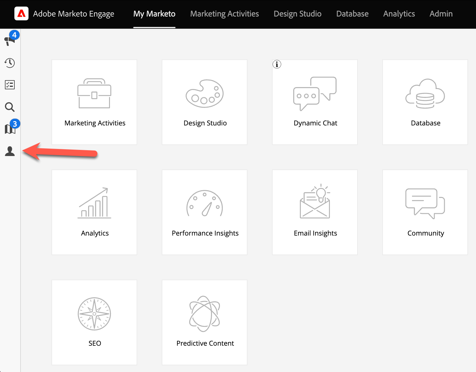This screenshot has width=476, height=372.
Task: Open the Analytics top navigation tab
Action: [399, 14]
